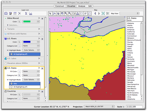Activate the zoom out magnifier tool
147x111 pixels.
point(70,14)
